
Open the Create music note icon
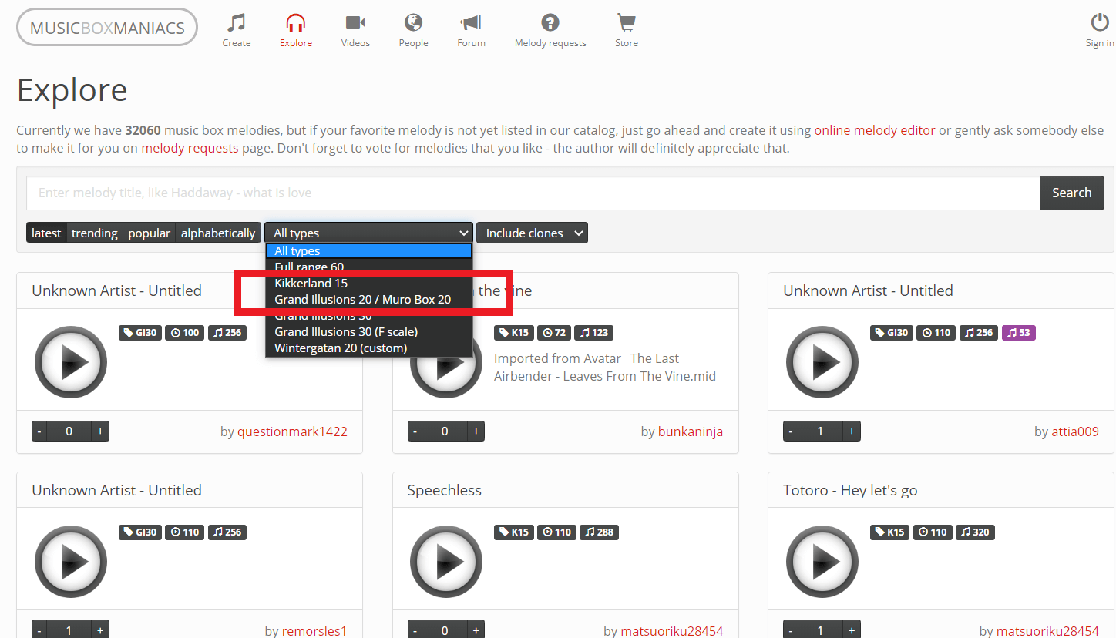pos(236,23)
